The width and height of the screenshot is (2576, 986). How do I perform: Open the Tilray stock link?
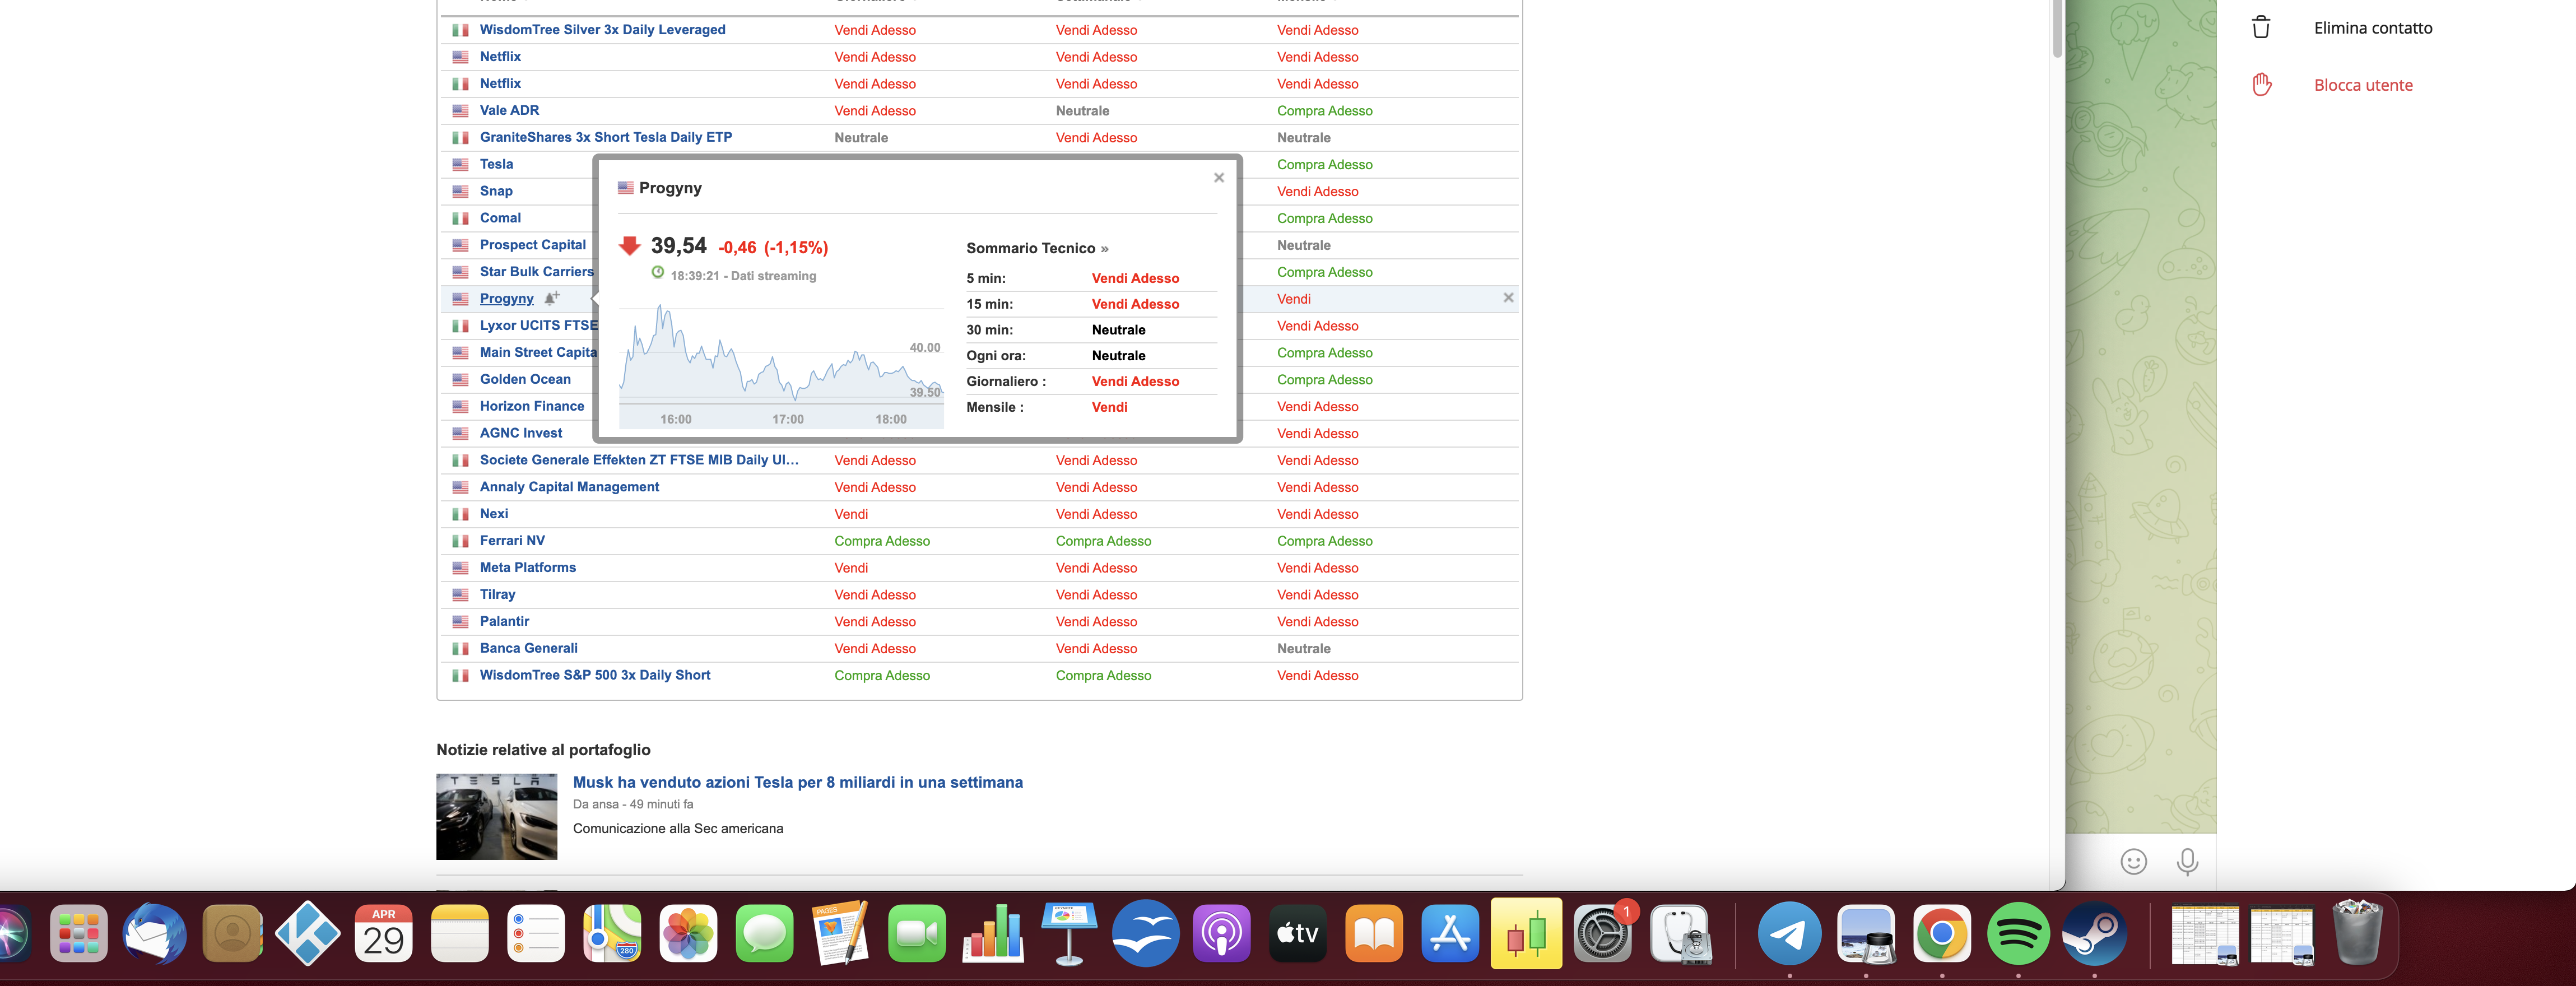497,595
